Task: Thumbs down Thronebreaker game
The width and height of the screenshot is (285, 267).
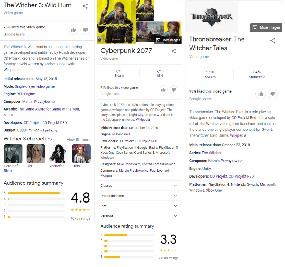Action: [272, 94]
